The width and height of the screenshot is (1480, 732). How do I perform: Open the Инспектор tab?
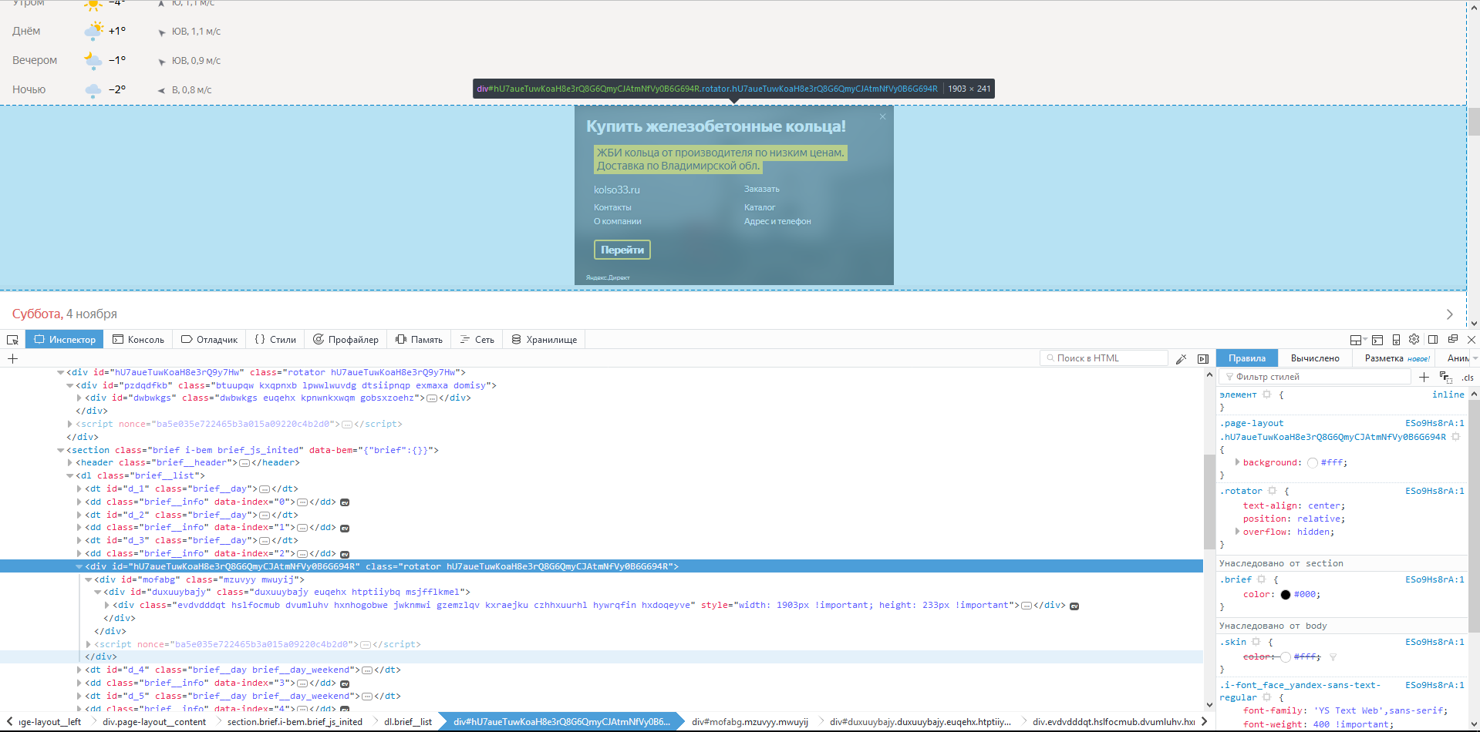pos(66,340)
